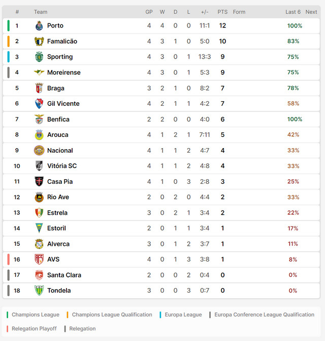Click the Famalicão team logo
The height and width of the screenshot is (341, 325).
39,41
